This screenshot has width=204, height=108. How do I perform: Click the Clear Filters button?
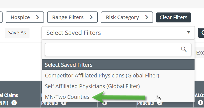[x=174, y=17]
